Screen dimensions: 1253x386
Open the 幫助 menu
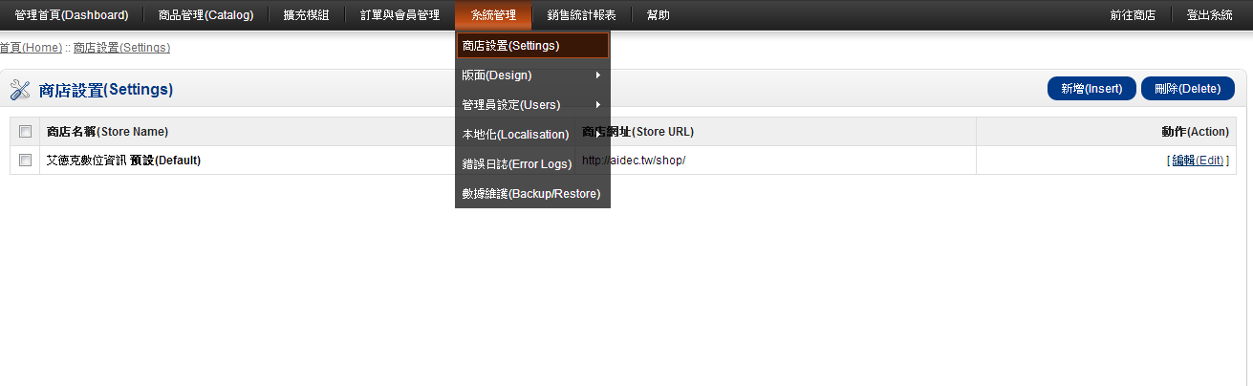pyautogui.click(x=659, y=15)
